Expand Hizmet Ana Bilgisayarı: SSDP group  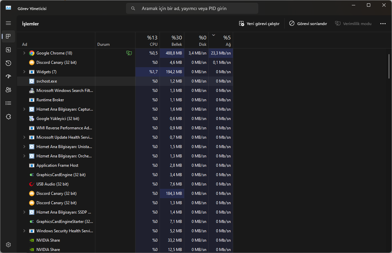24,212
